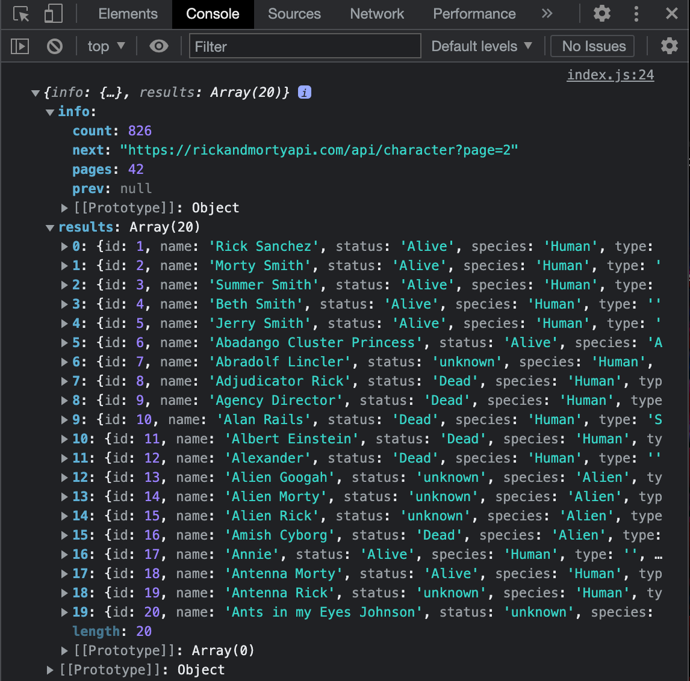Open the Sources tab
690x681 pixels.
(x=294, y=14)
